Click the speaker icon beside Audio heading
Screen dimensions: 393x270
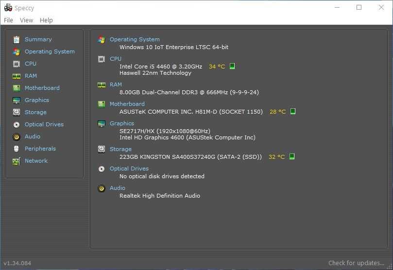[x=102, y=188]
